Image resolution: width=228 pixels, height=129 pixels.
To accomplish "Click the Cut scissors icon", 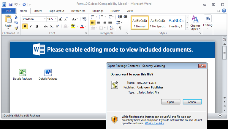I will coord(16,17).
